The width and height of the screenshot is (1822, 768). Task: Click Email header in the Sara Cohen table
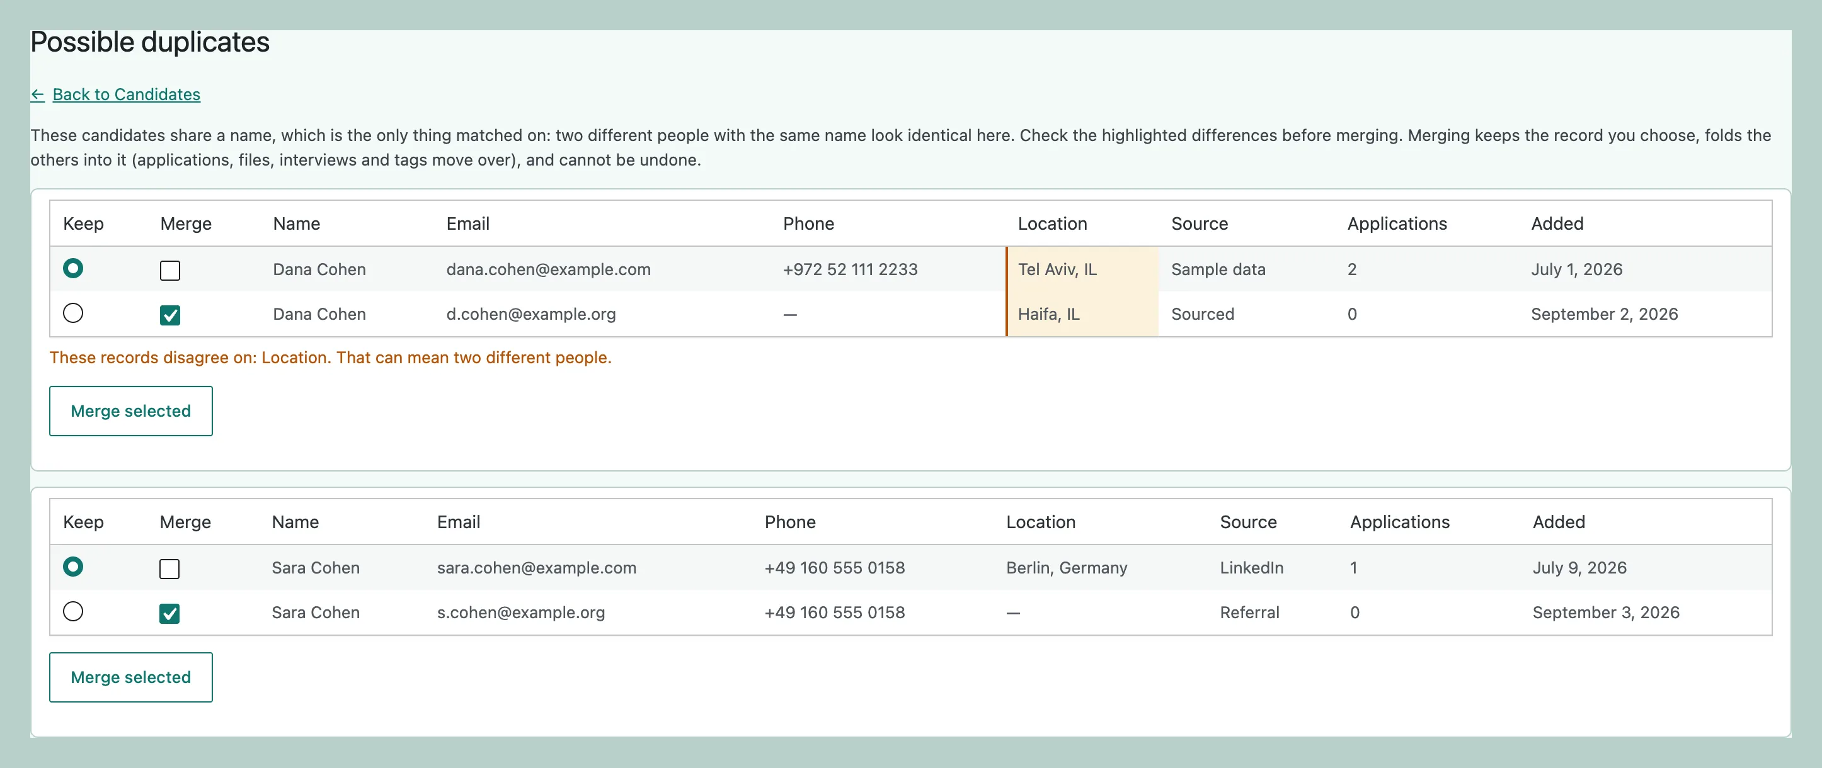click(x=458, y=521)
